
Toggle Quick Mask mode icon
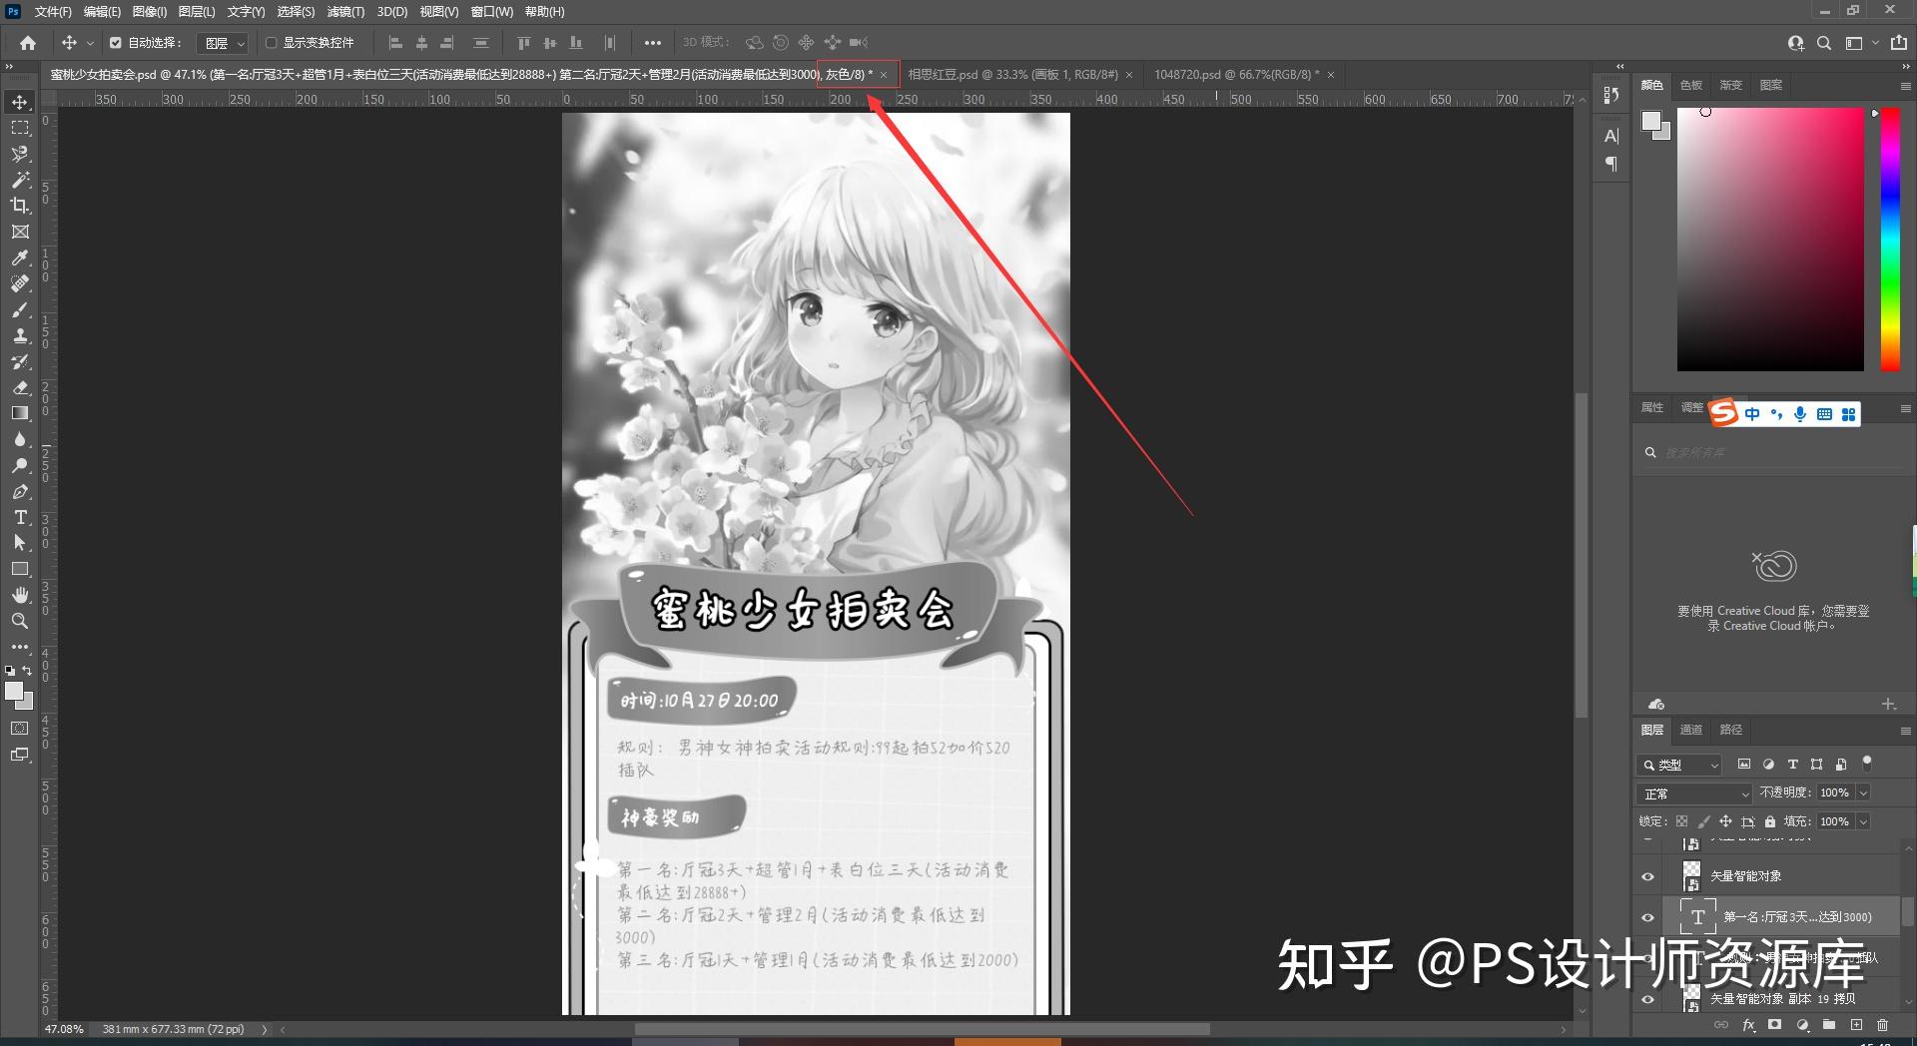click(20, 729)
